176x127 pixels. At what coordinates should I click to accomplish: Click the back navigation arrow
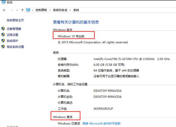pos(4,10)
